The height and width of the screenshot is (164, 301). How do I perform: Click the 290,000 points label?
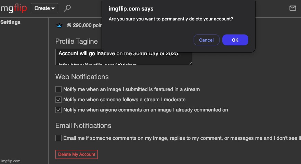tap(84, 25)
